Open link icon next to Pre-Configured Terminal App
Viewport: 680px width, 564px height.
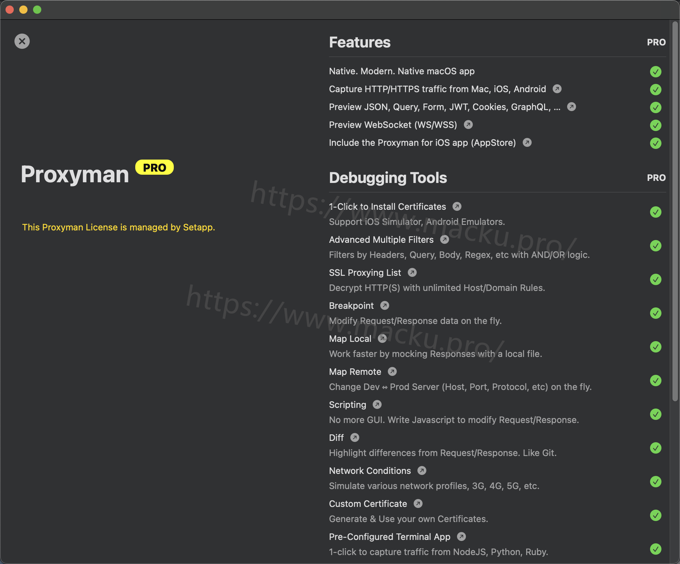pos(461,537)
